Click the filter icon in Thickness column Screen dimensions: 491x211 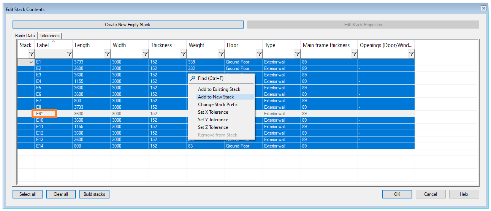click(x=183, y=54)
